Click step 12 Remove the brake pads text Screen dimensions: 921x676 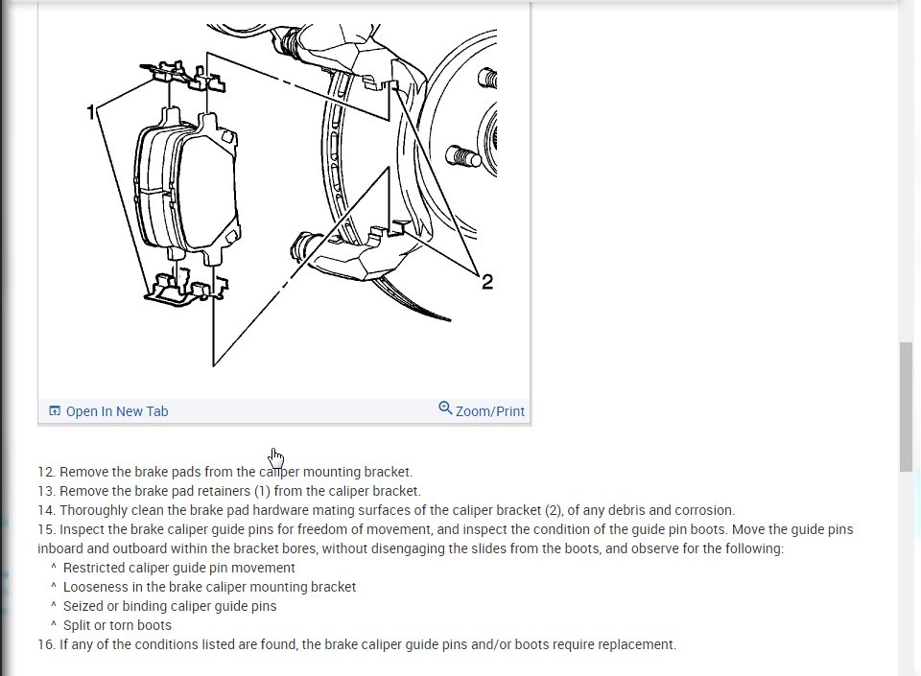[224, 472]
